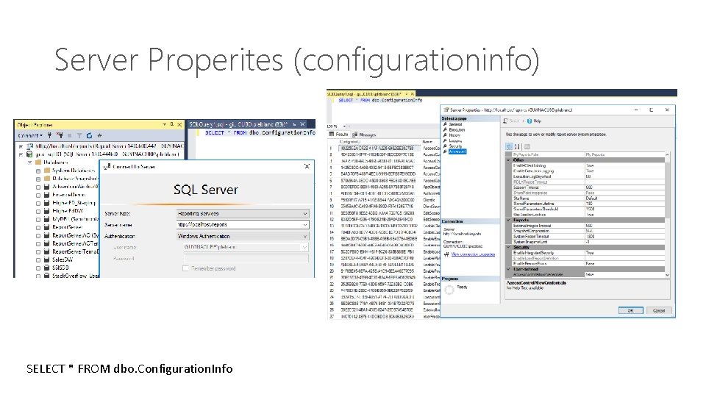The height and width of the screenshot is (397, 706).
Task: Expand the ReportServer database node
Action: pos(38,227)
